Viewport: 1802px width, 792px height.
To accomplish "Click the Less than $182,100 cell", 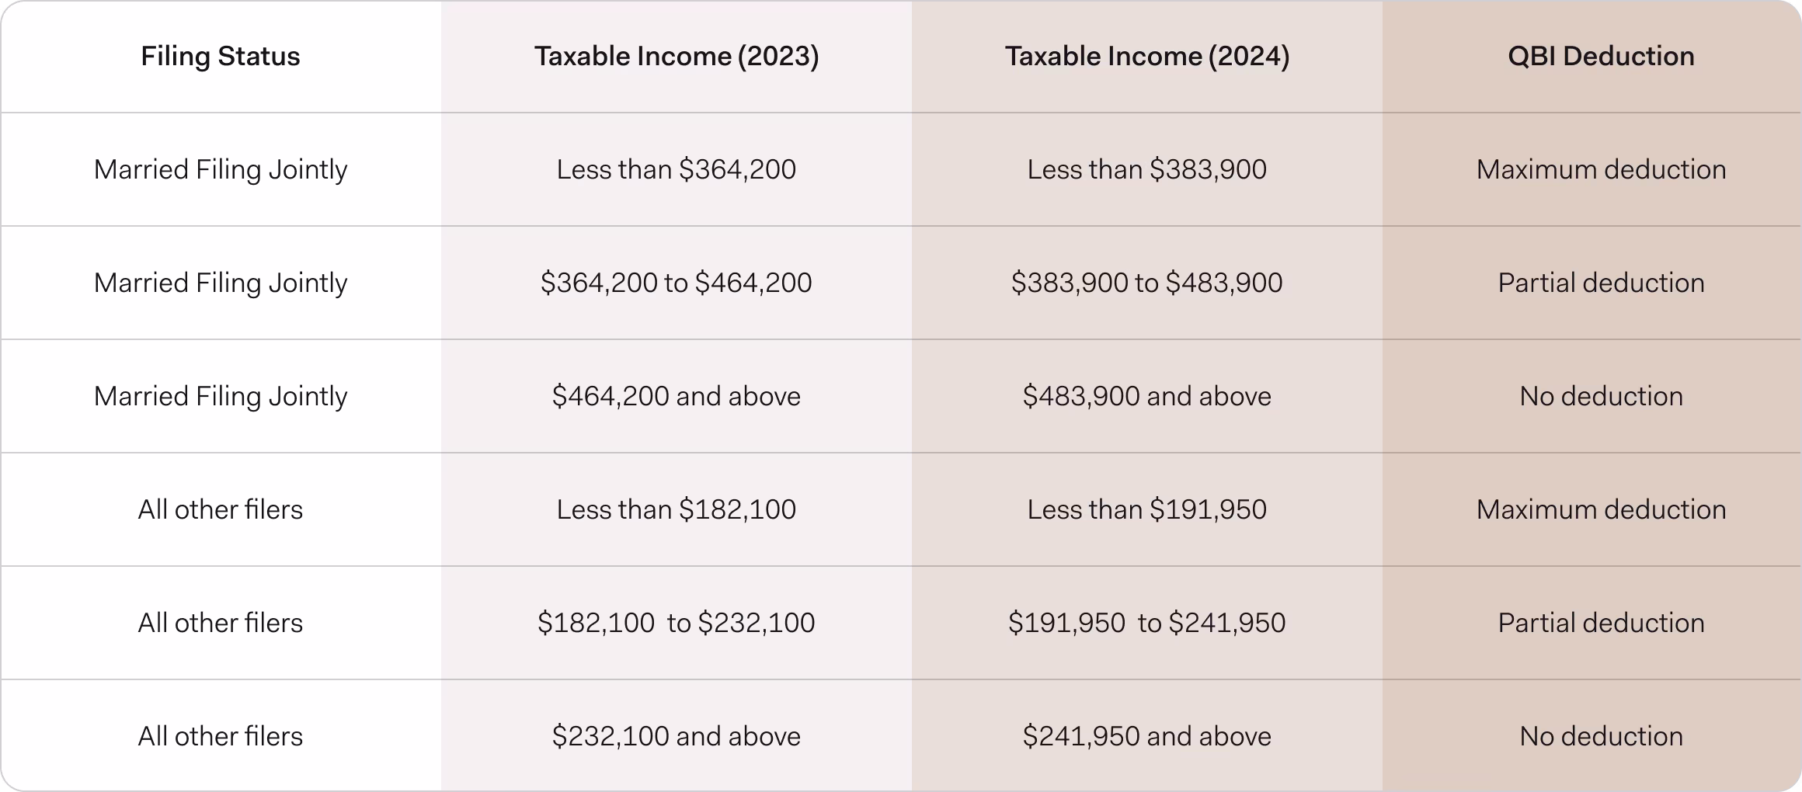I will pos(677,509).
